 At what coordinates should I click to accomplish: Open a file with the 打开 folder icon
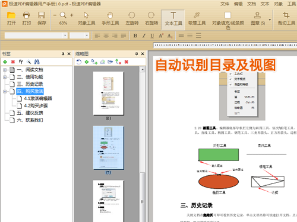(11, 18)
